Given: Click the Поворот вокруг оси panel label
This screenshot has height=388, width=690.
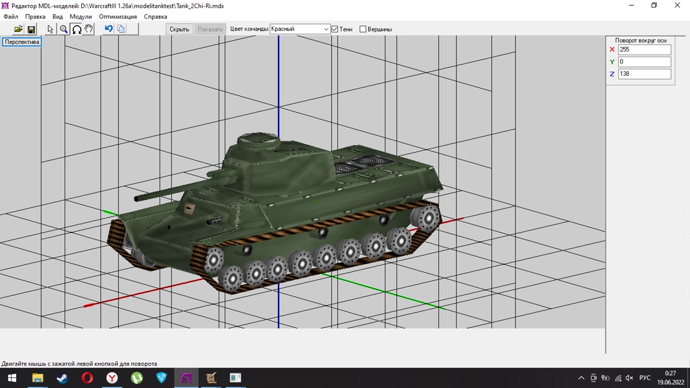Looking at the screenshot, I should coord(640,40).
